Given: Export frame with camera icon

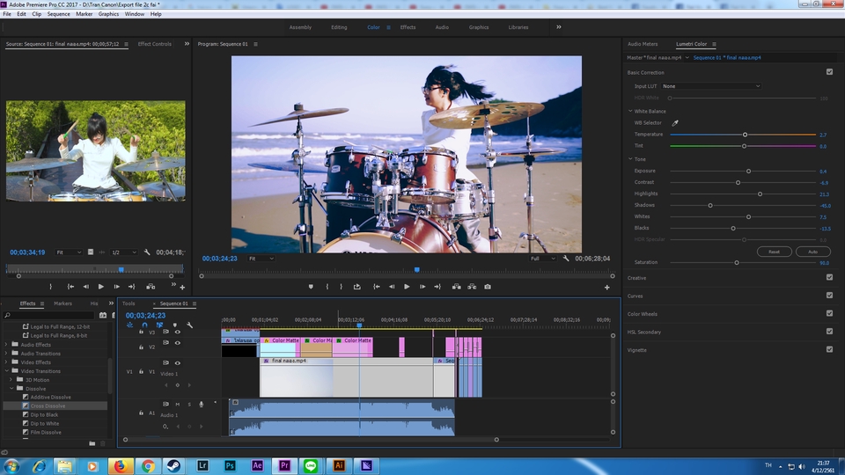Looking at the screenshot, I should pyautogui.click(x=487, y=287).
